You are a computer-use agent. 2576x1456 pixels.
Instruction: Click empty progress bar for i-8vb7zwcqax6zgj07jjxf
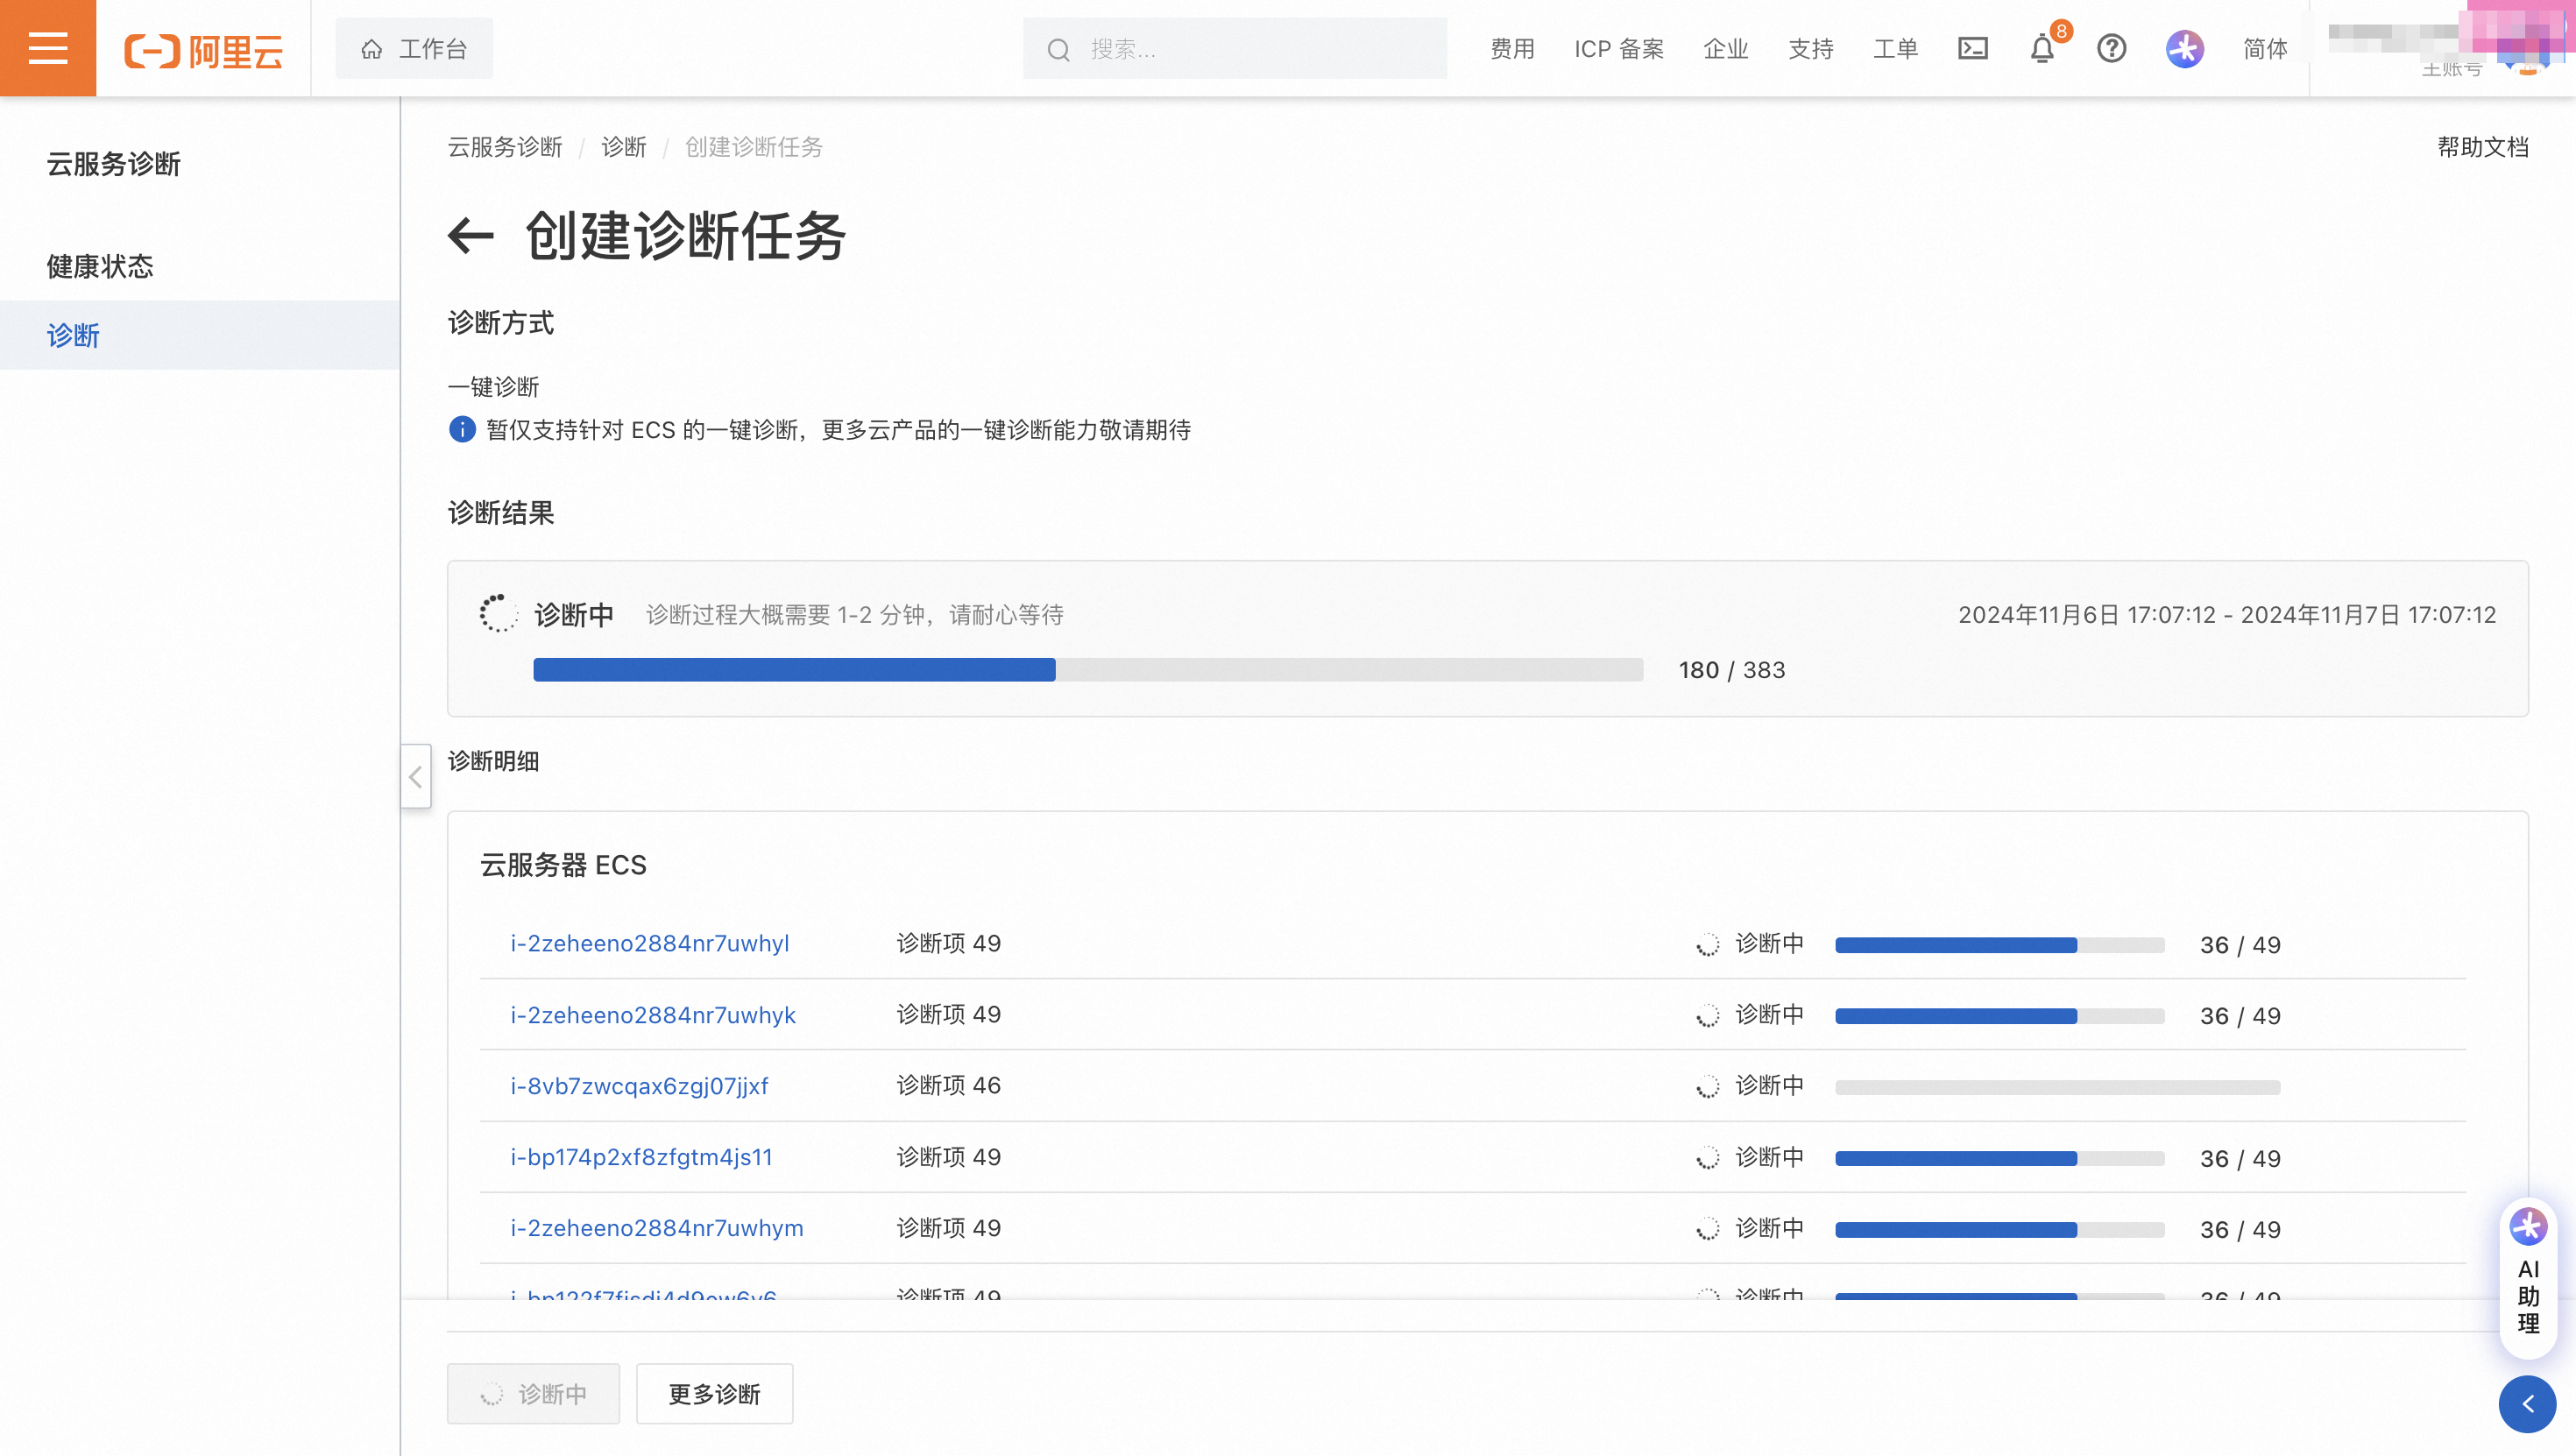[2058, 1087]
